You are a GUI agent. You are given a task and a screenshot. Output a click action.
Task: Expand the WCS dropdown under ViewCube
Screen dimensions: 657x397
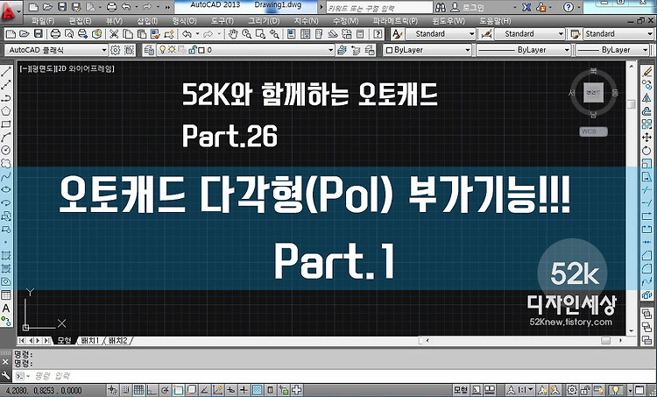click(593, 131)
